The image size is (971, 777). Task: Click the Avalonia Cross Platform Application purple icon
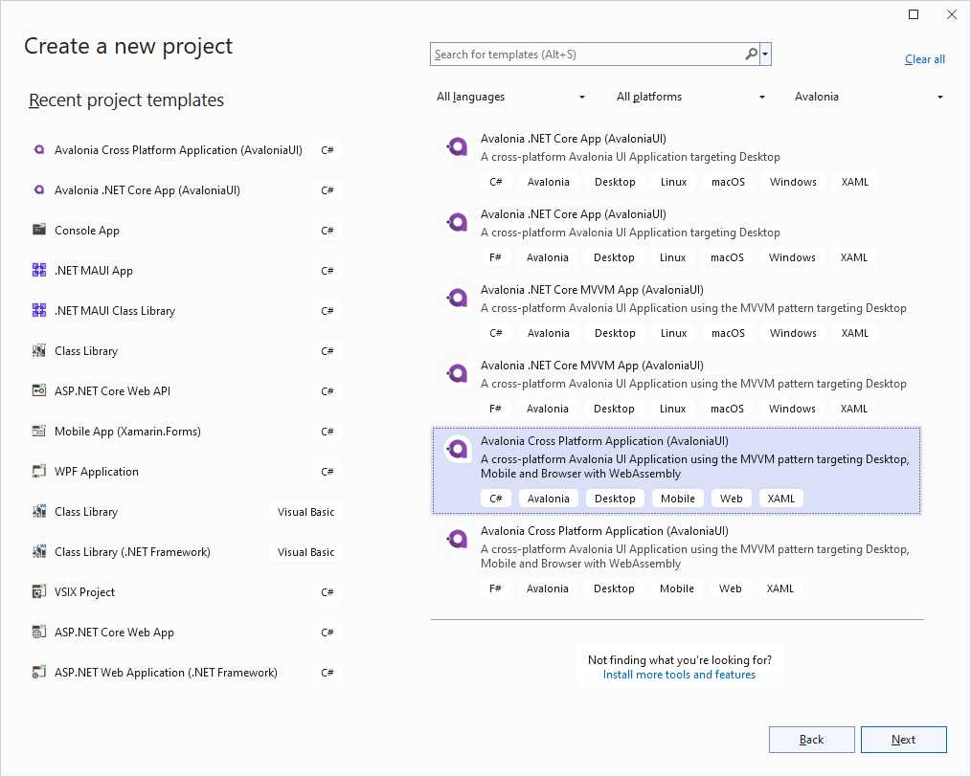(x=456, y=449)
